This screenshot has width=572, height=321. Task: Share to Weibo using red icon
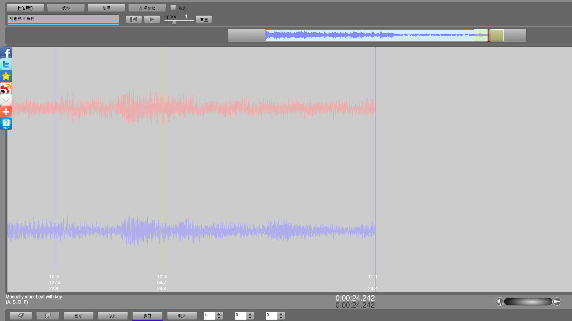(6, 88)
